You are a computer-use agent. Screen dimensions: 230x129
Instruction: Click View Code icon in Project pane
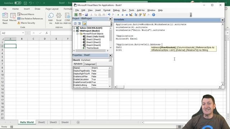pos(75,23)
